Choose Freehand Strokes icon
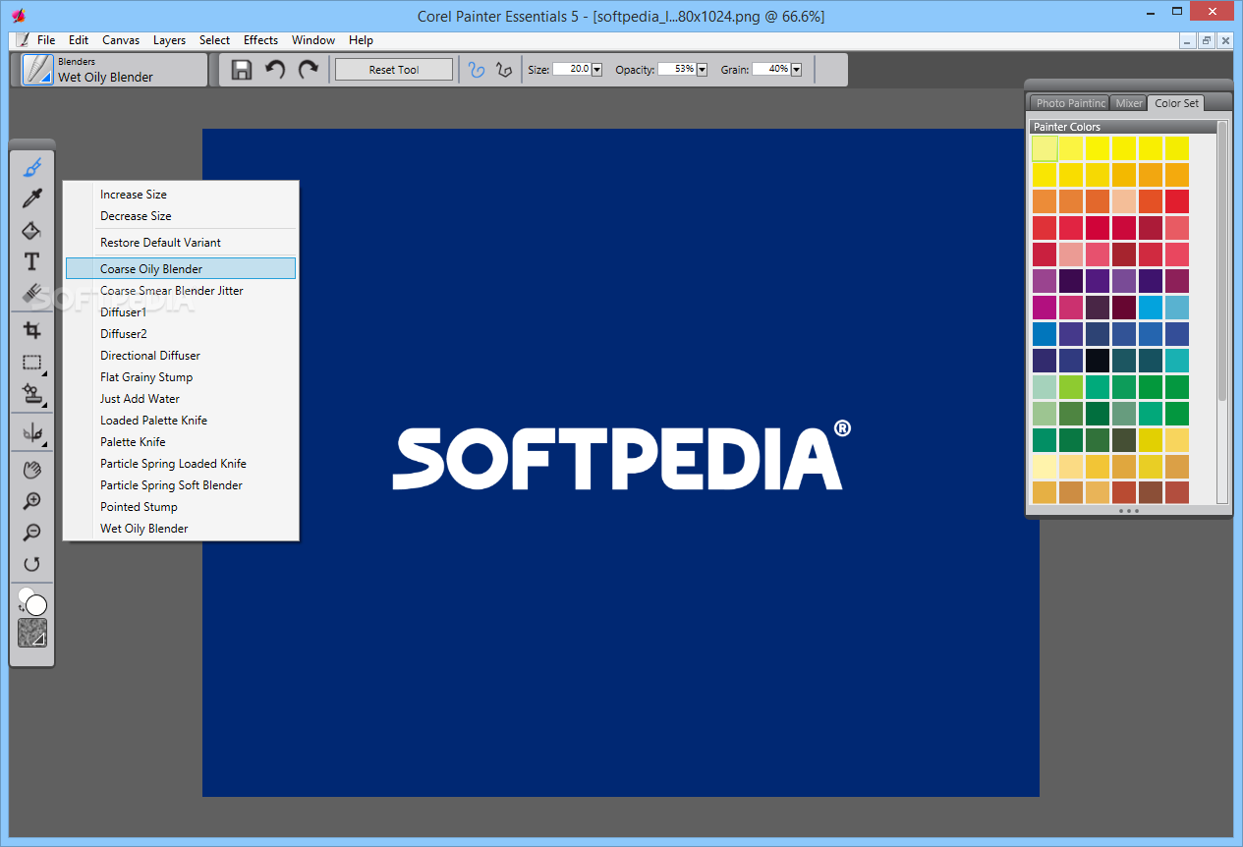Image resolution: width=1243 pixels, height=847 pixels. coord(477,70)
